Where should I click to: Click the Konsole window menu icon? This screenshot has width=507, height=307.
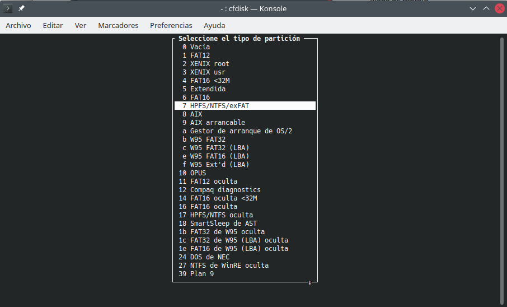(x=8, y=8)
